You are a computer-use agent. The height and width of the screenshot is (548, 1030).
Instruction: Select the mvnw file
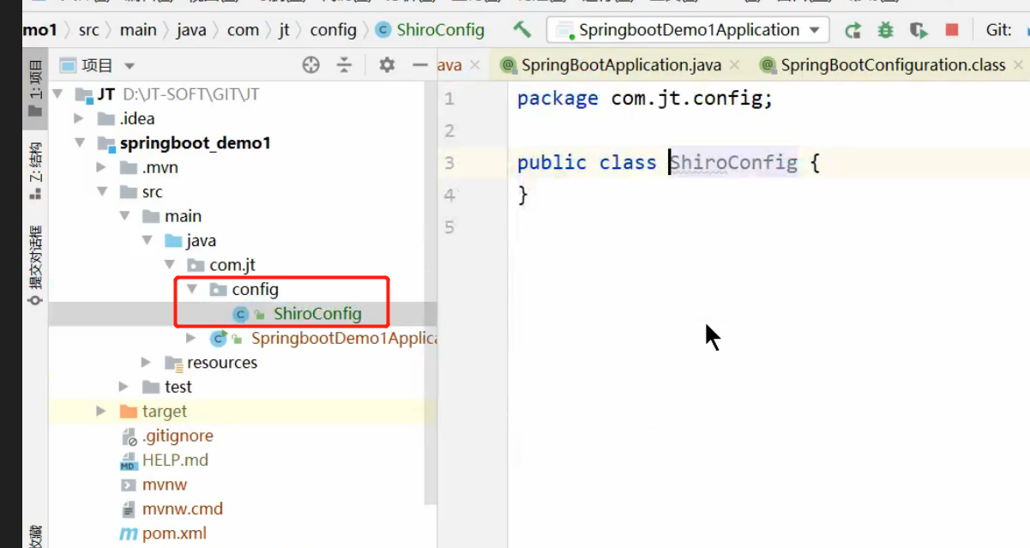point(165,485)
